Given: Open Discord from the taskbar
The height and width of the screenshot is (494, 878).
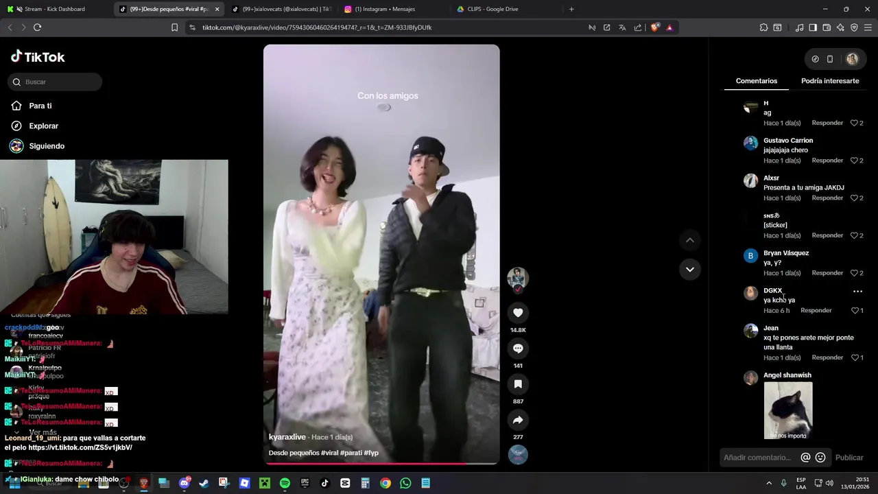Looking at the screenshot, I should pyautogui.click(x=184, y=483).
